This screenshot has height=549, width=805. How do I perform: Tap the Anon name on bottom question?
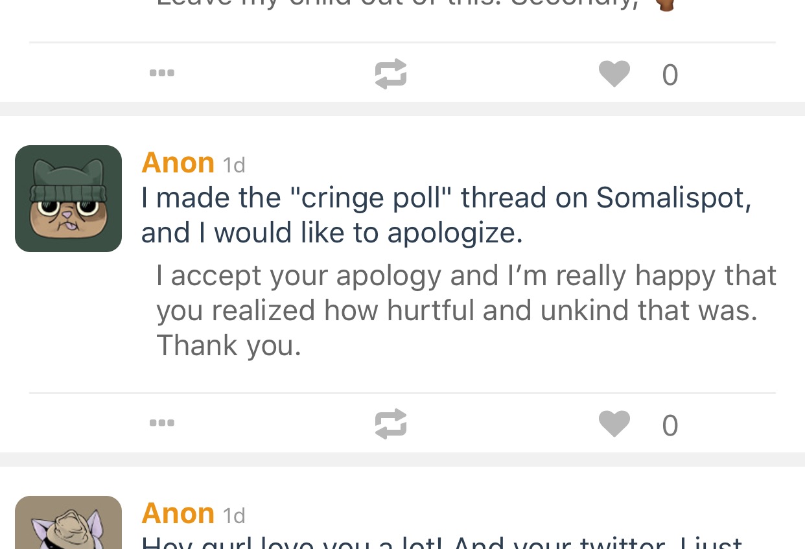[x=178, y=513]
